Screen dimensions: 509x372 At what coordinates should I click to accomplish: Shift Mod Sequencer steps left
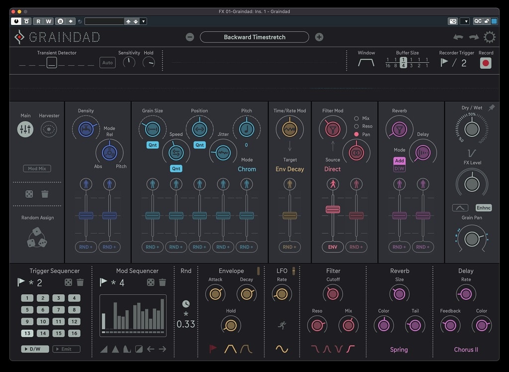[151, 349]
